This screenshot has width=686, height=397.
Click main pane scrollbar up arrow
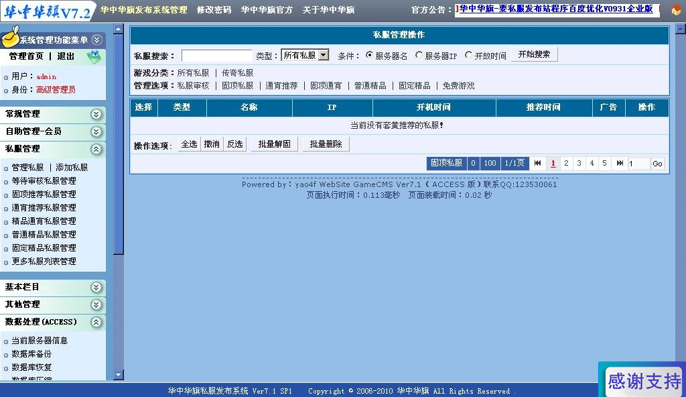tap(681, 30)
